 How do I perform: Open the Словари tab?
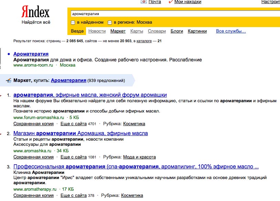pos(157,31)
